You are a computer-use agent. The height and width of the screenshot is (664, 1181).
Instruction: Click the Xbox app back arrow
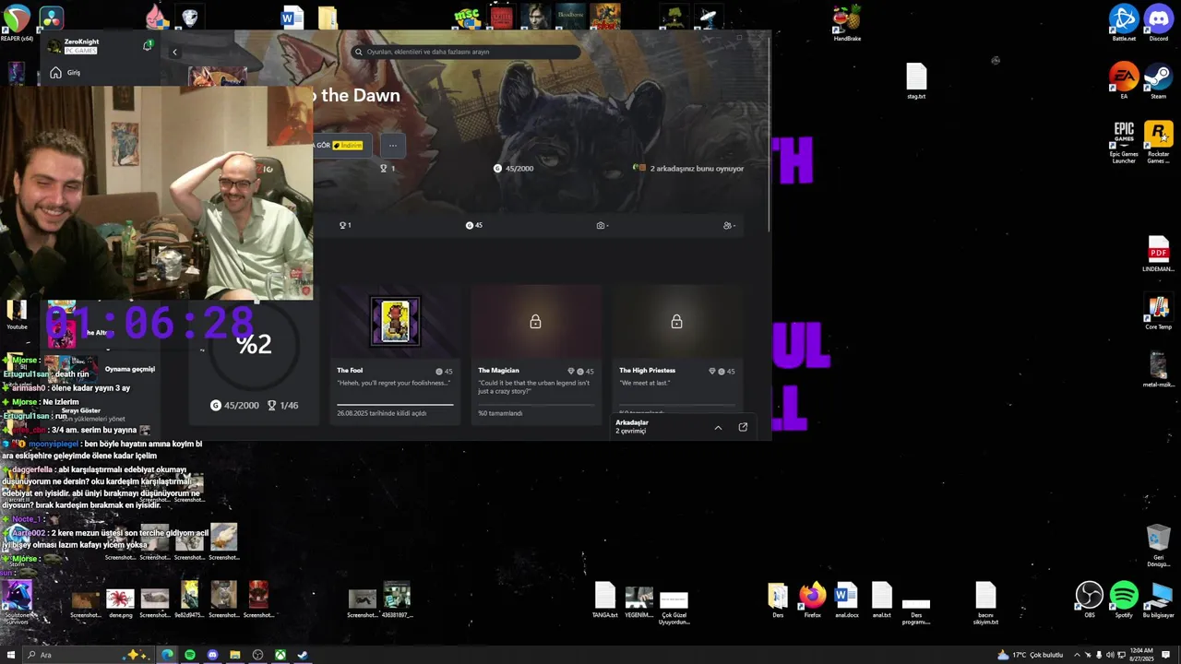(174, 52)
